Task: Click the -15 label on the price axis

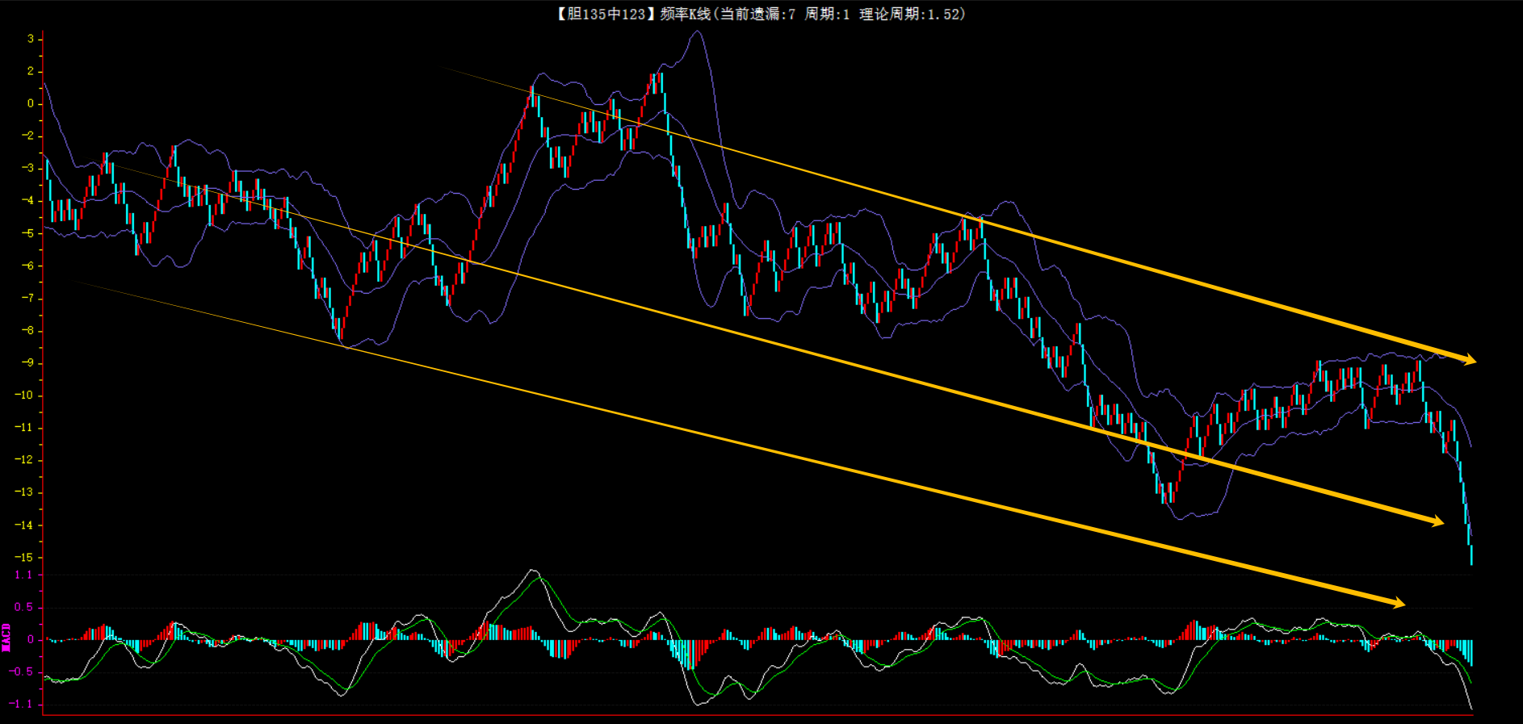Action: [x=24, y=557]
